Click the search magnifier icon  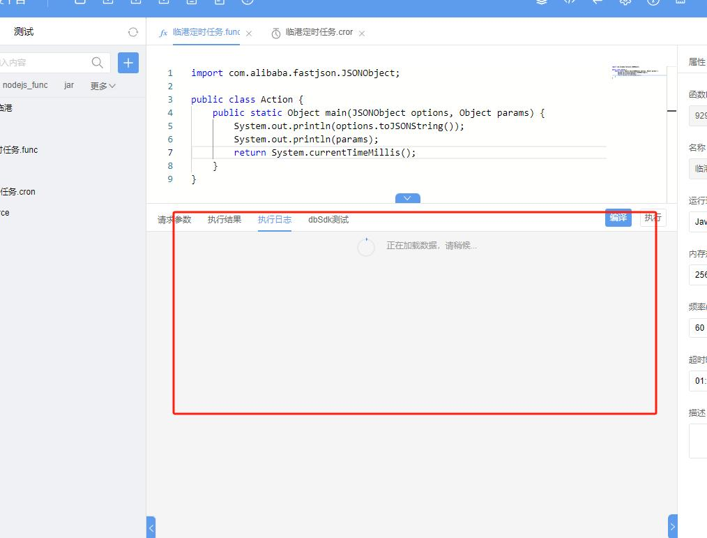[x=98, y=63]
